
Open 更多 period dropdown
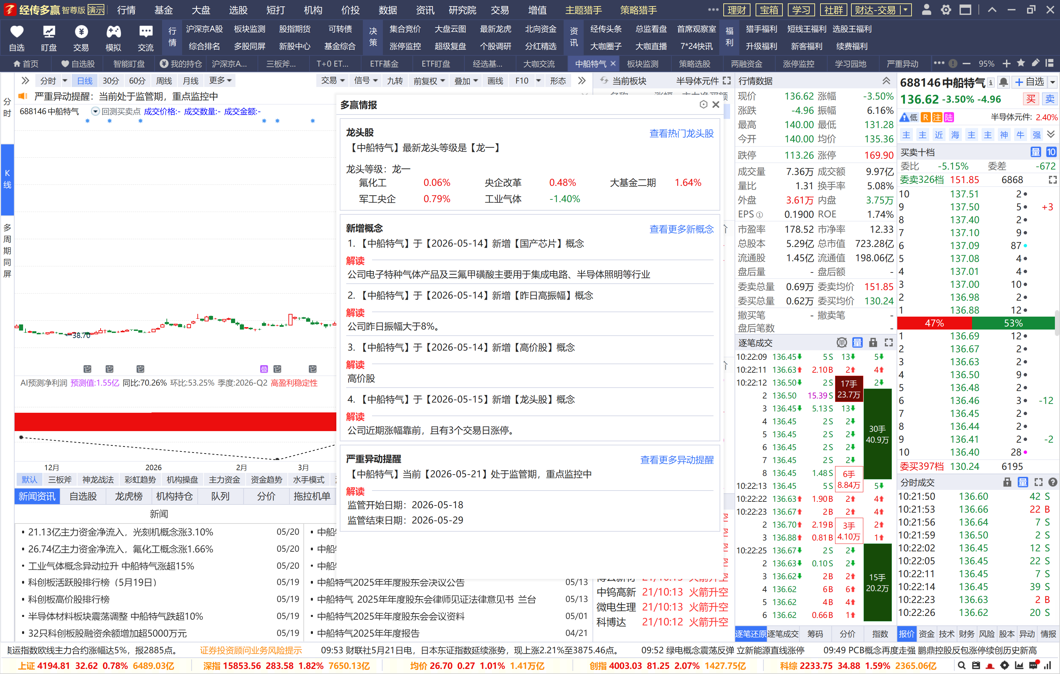point(220,80)
